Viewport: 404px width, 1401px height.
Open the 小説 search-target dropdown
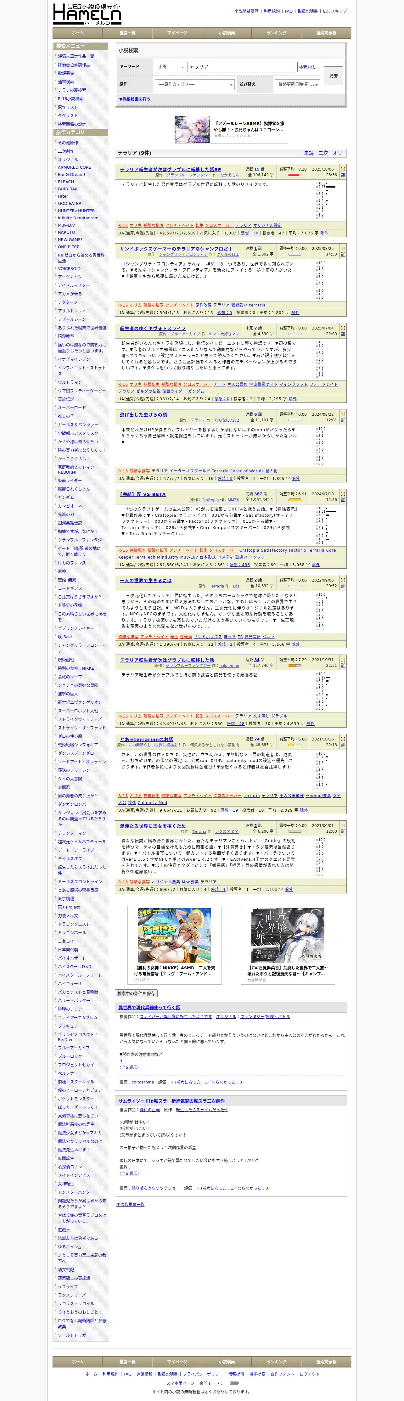tap(170, 67)
